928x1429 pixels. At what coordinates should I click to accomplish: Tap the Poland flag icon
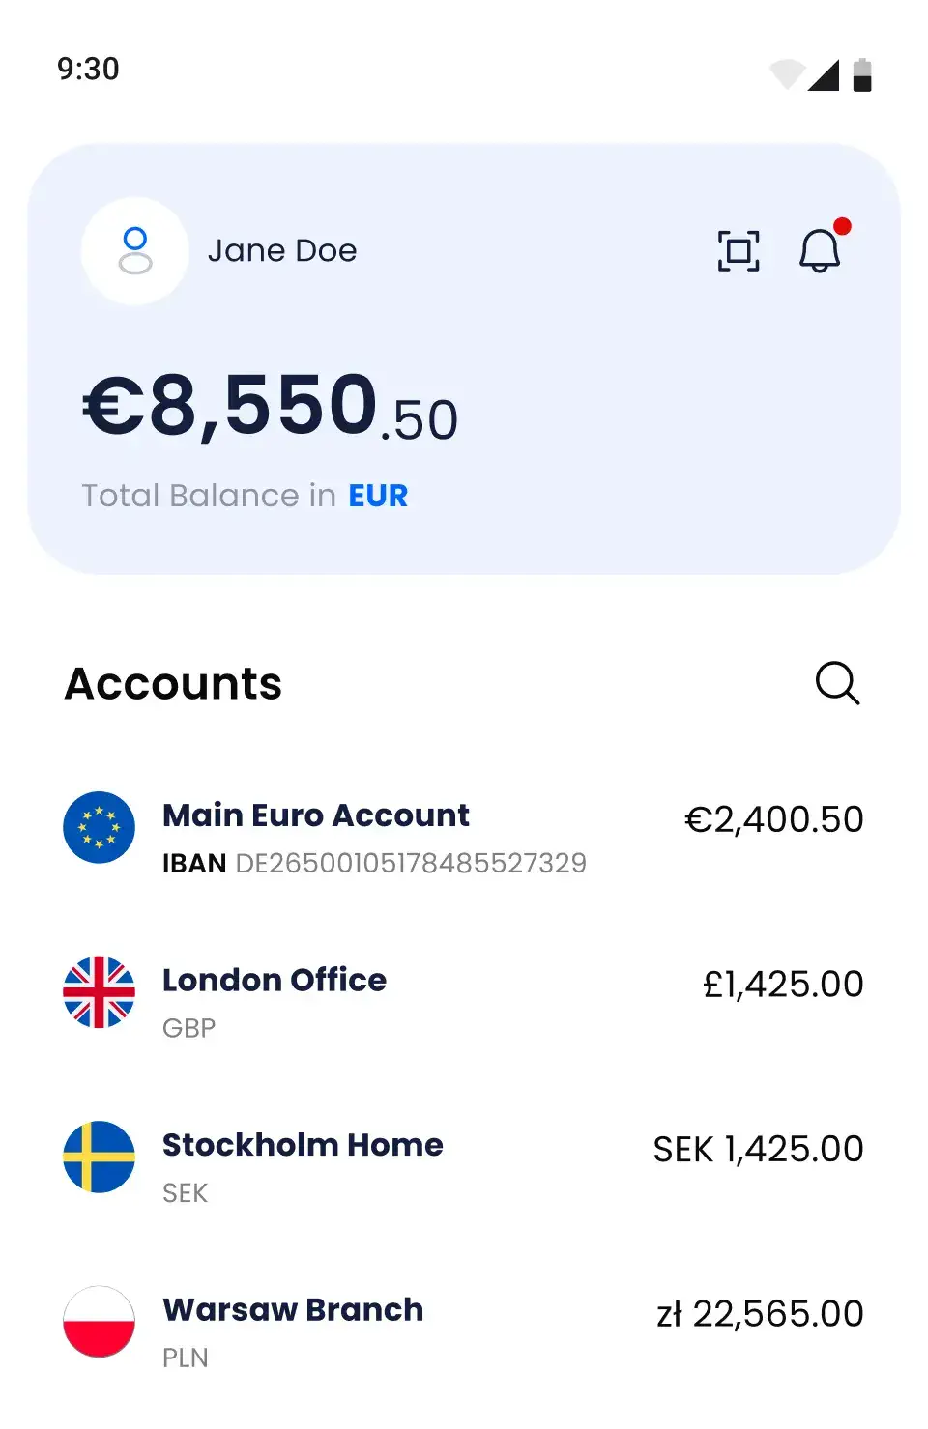click(x=99, y=1322)
